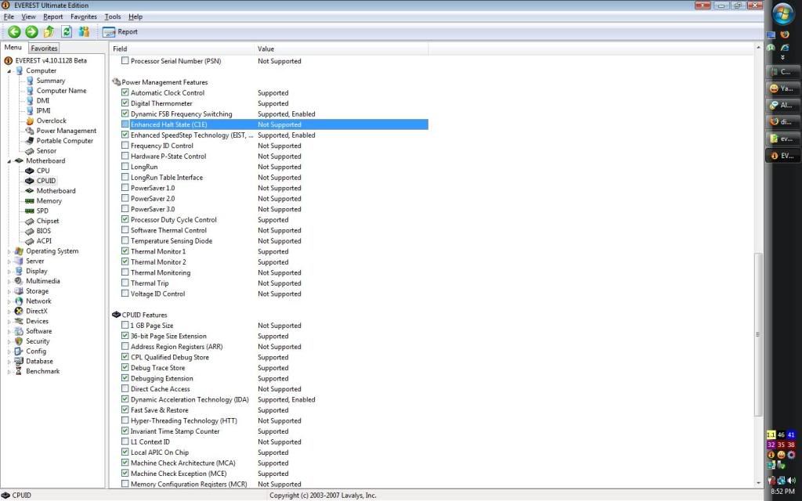Expand the Software tree node
Screen dimensions: 802x501
coord(9,331)
